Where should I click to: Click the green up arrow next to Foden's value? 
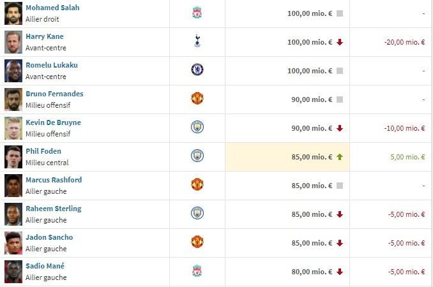tap(340, 157)
